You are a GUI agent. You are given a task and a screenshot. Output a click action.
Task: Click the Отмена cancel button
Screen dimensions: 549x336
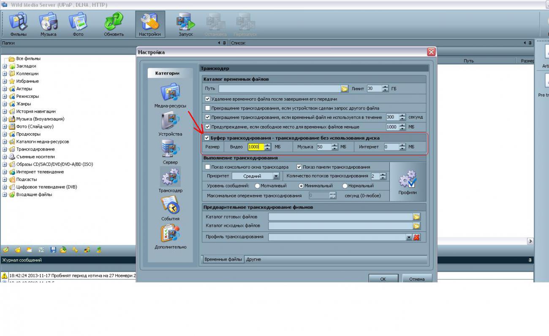pos(417,279)
